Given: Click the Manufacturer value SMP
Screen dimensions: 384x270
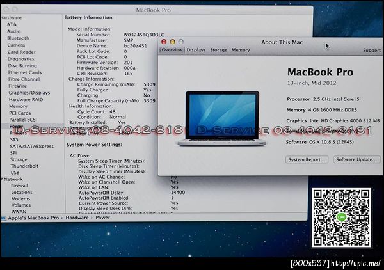Looking at the screenshot, I should (x=129, y=40).
